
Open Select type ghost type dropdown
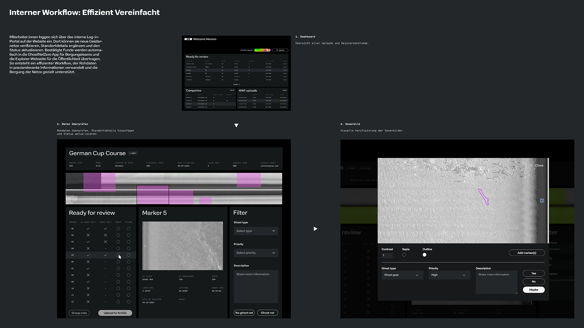pyautogui.click(x=255, y=231)
